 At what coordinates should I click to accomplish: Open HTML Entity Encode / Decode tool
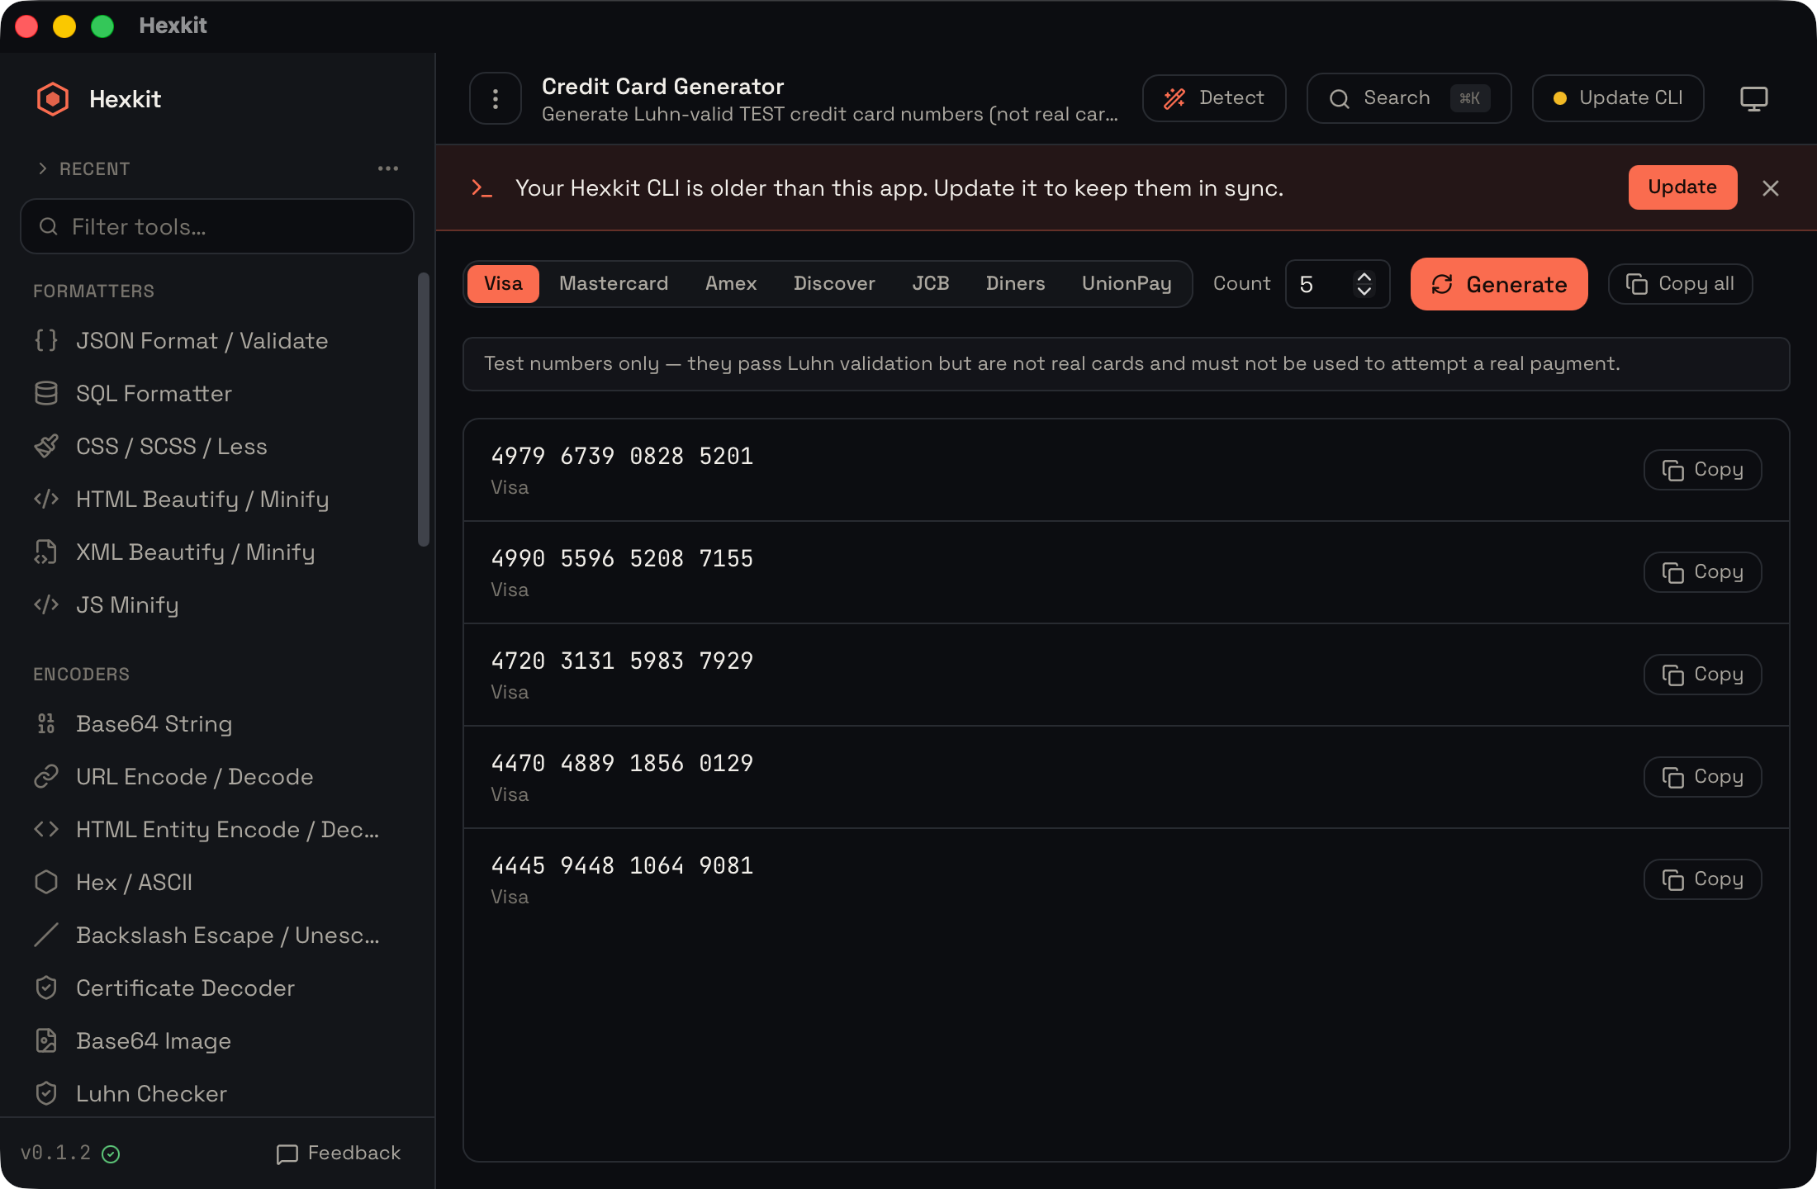217,830
